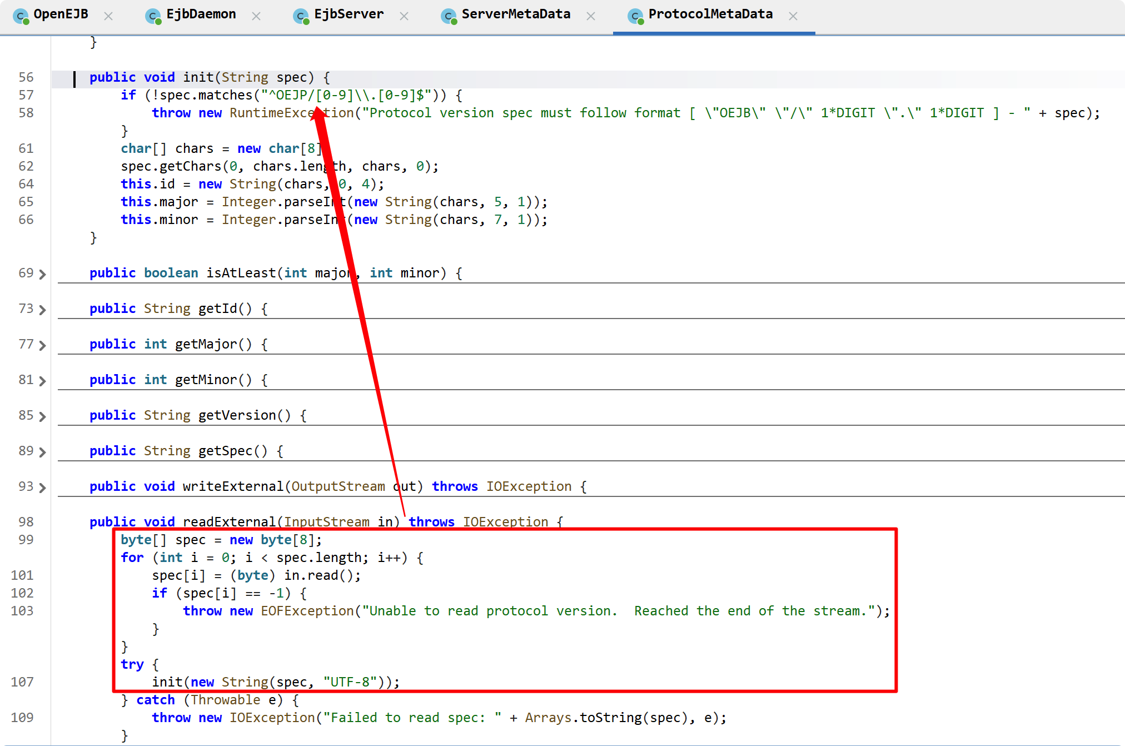The height and width of the screenshot is (746, 1125).
Task: Expand folded getVersion method body
Action: pyautogui.click(x=43, y=416)
